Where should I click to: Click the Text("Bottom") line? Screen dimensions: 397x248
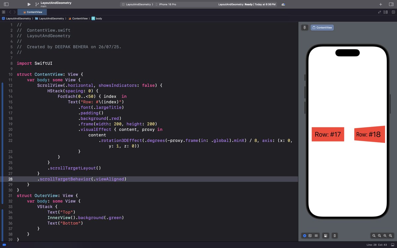[x=65, y=223]
